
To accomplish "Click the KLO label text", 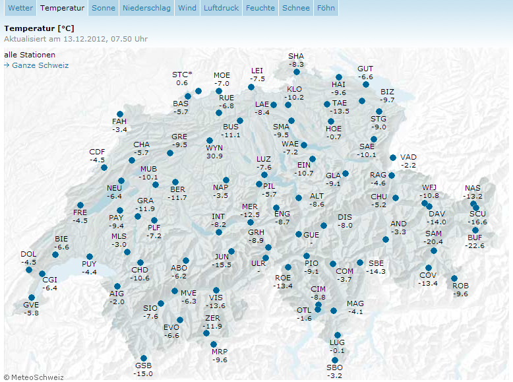I will [x=294, y=89].
